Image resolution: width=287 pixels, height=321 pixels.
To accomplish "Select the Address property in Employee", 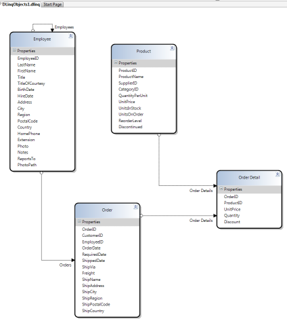I will (24, 102).
